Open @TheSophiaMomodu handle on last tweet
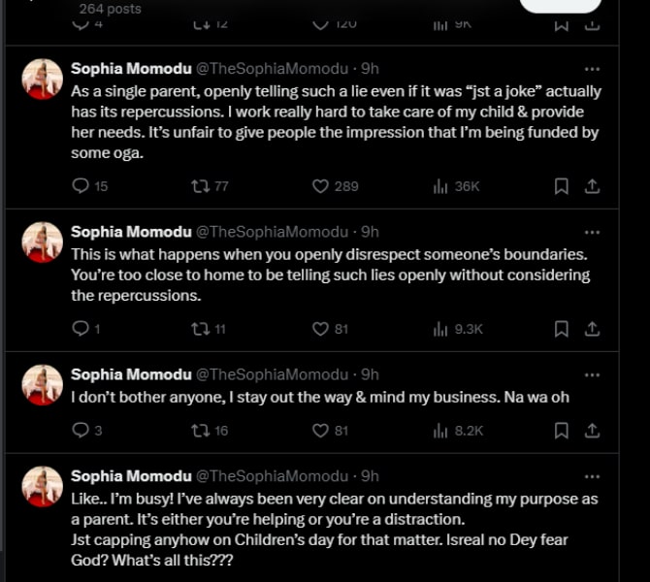Screen dimensions: 650x582 point(273,476)
